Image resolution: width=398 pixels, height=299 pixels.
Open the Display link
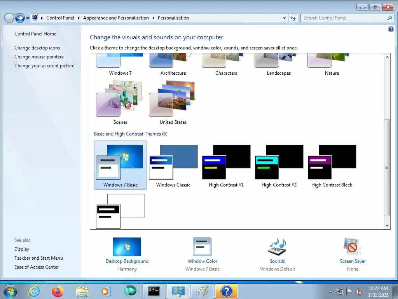(x=22, y=249)
